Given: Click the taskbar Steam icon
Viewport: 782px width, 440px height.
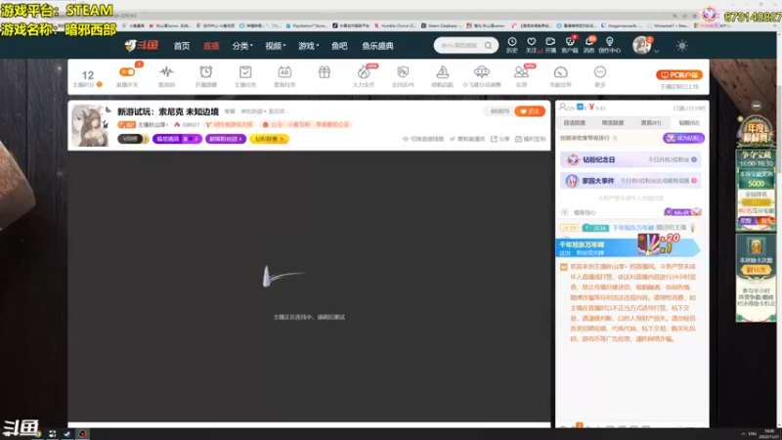Looking at the screenshot, I should coord(67,434).
